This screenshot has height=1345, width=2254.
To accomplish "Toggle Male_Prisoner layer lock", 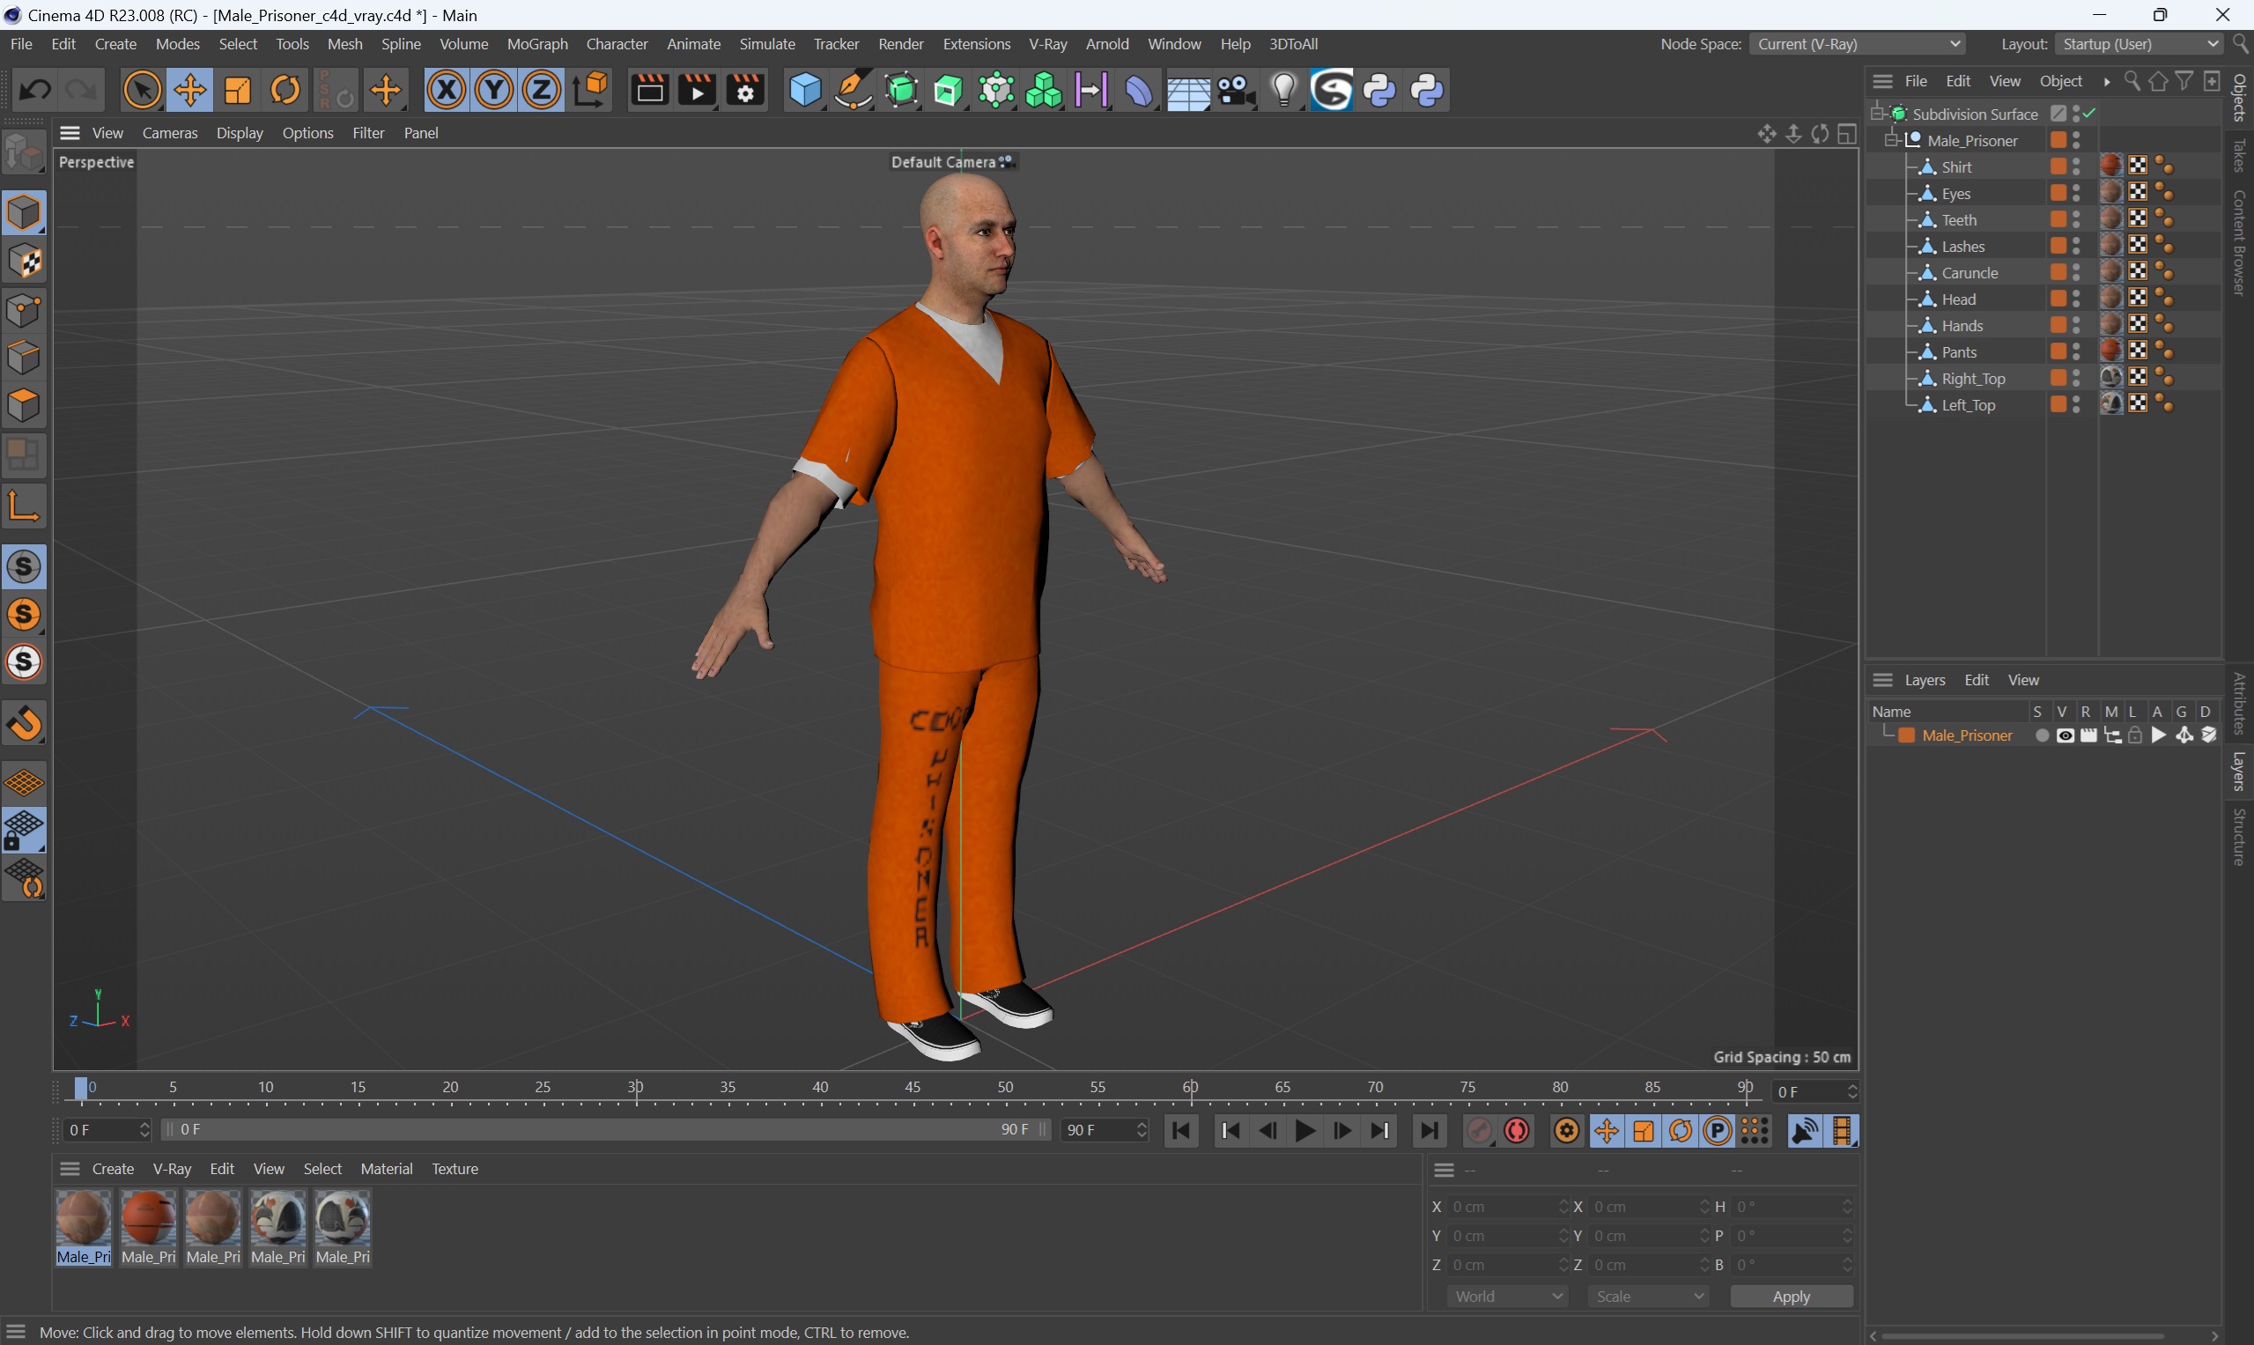I will click(2134, 735).
